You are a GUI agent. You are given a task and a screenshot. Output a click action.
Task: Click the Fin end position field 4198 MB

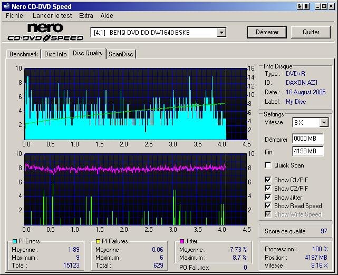[x=308, y=151]
